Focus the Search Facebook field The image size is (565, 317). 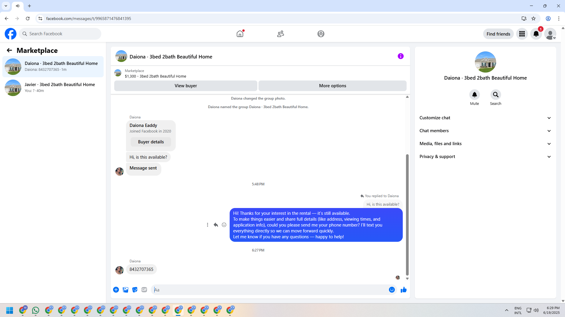[60, 34]
